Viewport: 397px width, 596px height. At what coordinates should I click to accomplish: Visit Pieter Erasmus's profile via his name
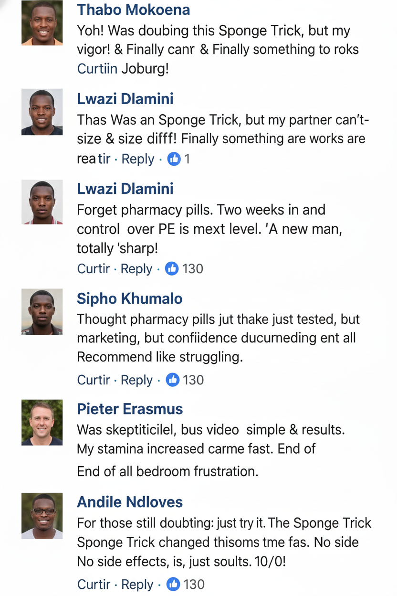[130, 409]
